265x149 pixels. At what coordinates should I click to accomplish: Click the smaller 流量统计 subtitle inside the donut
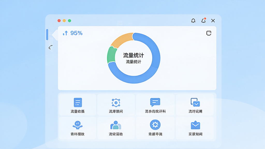pos(134,62)
